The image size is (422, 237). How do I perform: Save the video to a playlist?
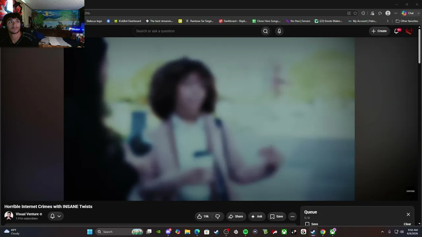click(277, 216)
